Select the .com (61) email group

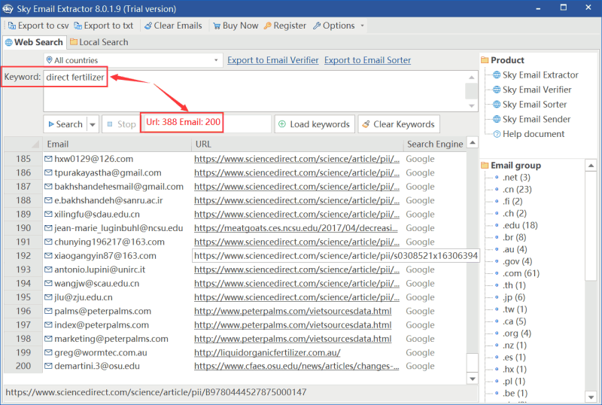521,273
